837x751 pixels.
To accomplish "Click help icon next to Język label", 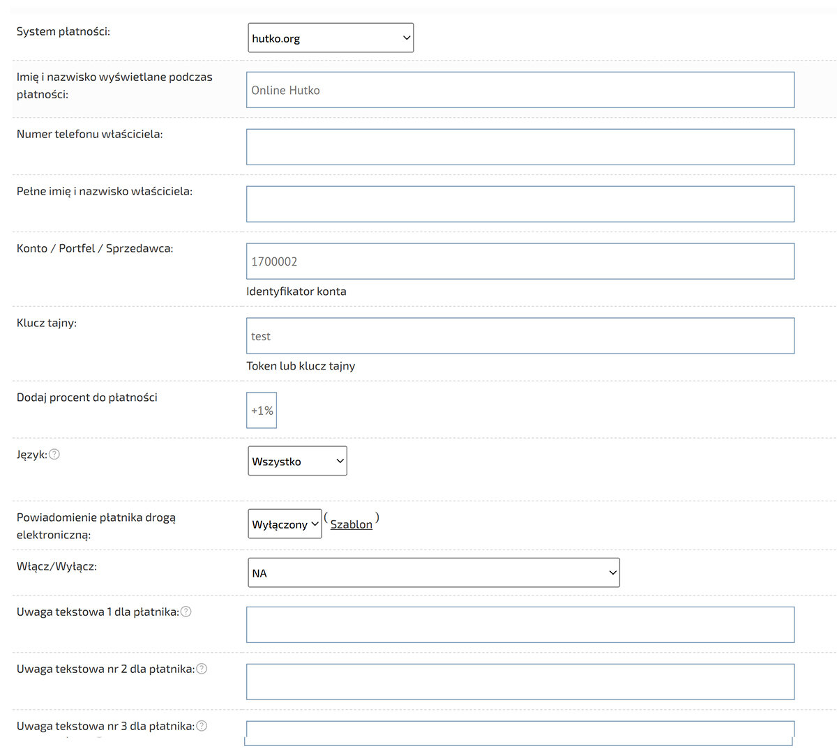I will [x=54, y=455].
